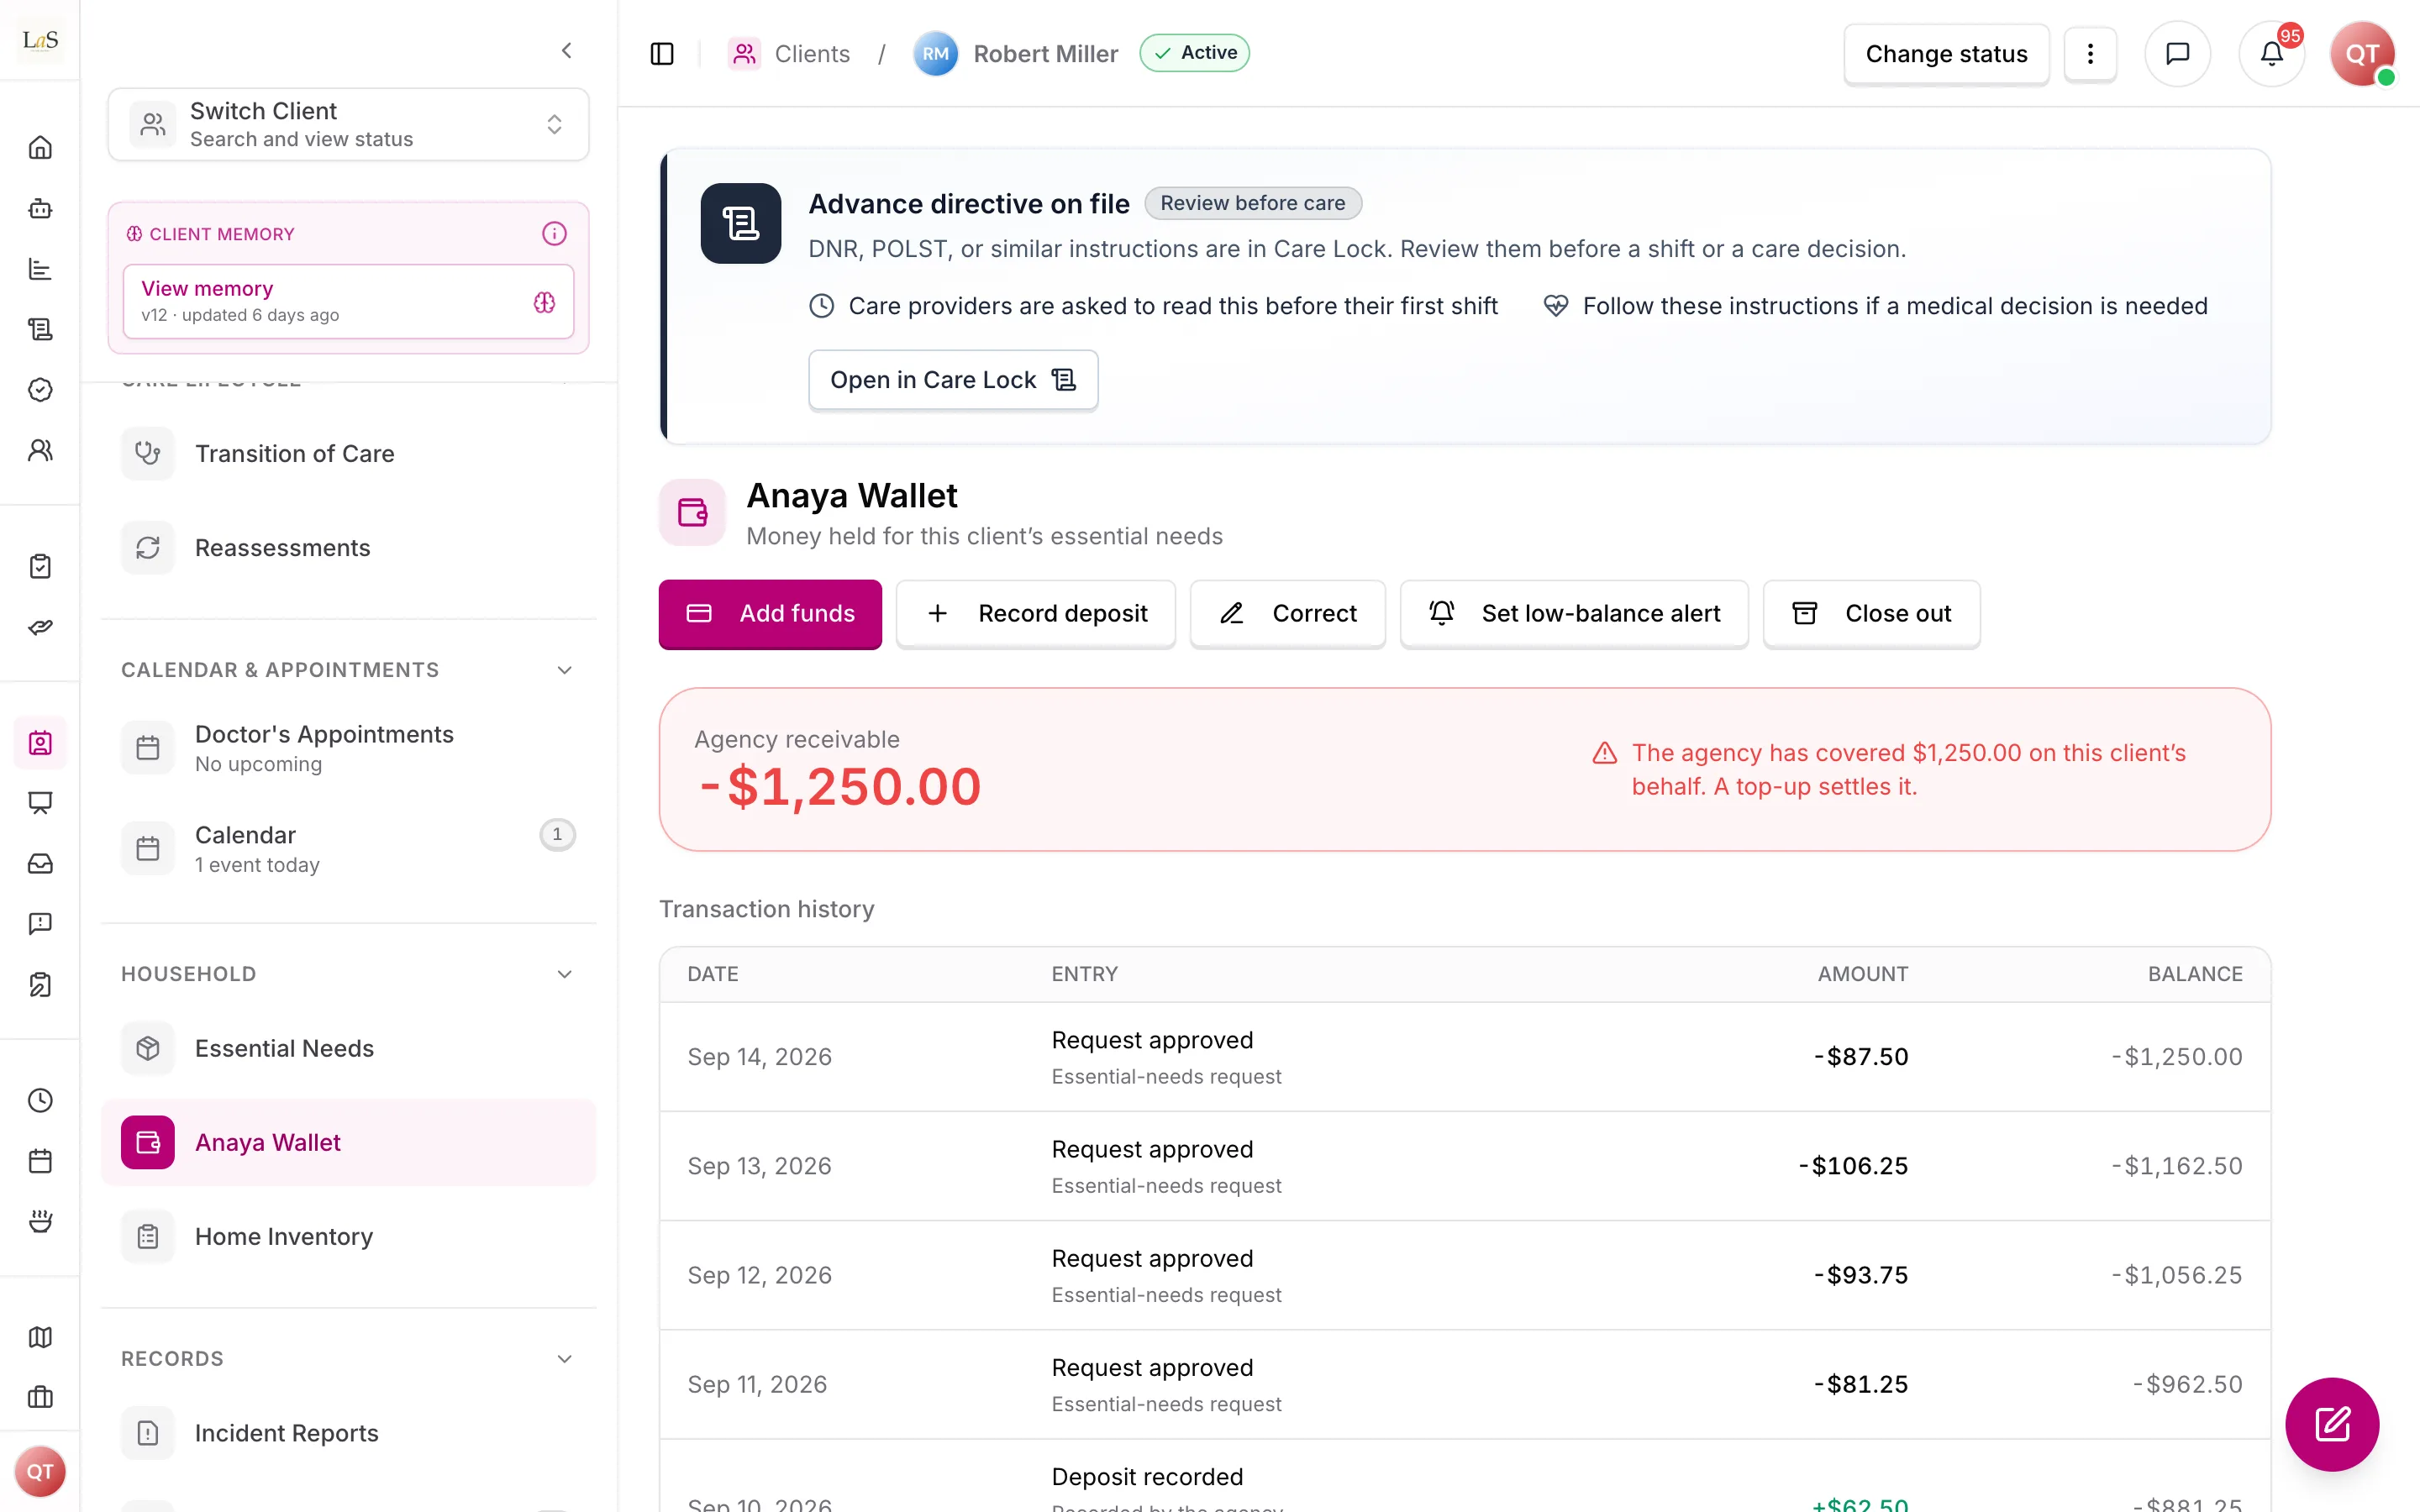This screenshot has width=2420, height=1512.
Task: Open the inbox tray icon in rail
Action: click(x=40, y=863)
